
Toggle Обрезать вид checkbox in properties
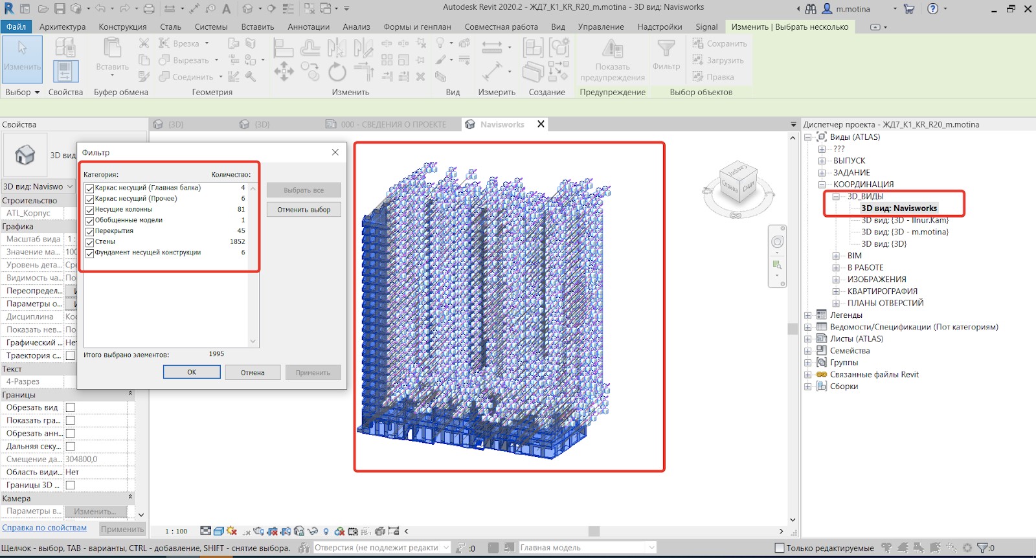tap(70, 407)
